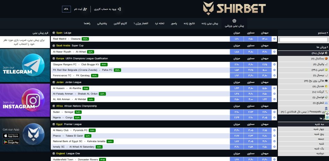Select فوتبال football in sports list

pos(303,53)
